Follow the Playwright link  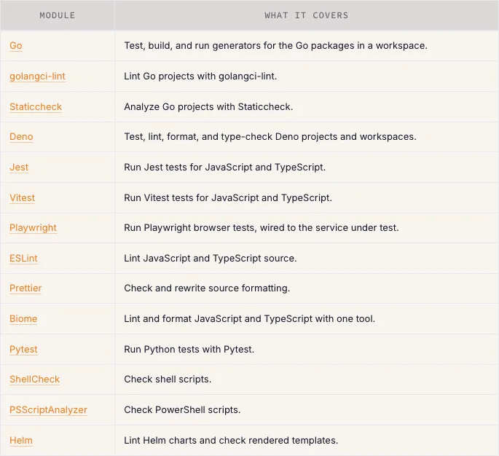[x=33, y=228]
